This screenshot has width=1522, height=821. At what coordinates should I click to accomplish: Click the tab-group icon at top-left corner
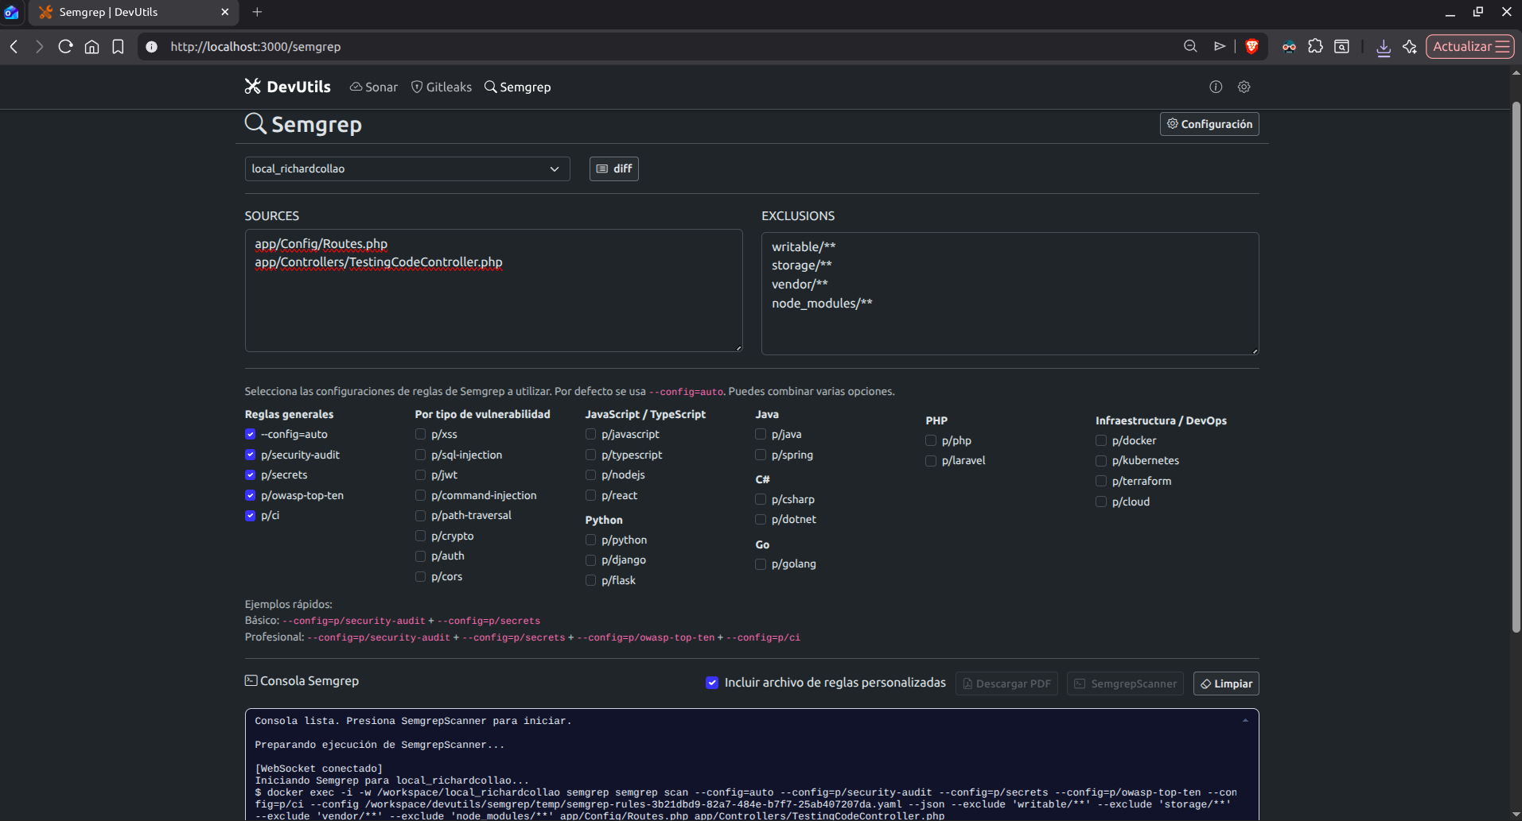click(11, 12)
